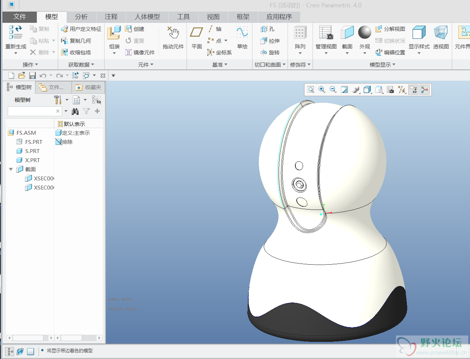This screenshot has width=470, height=359.
Task: Click 坐标系 coordinate system tool
Action: (x=219, y=52)
